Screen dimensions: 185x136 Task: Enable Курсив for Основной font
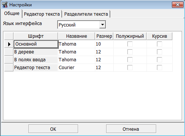(x=160, y=44)
